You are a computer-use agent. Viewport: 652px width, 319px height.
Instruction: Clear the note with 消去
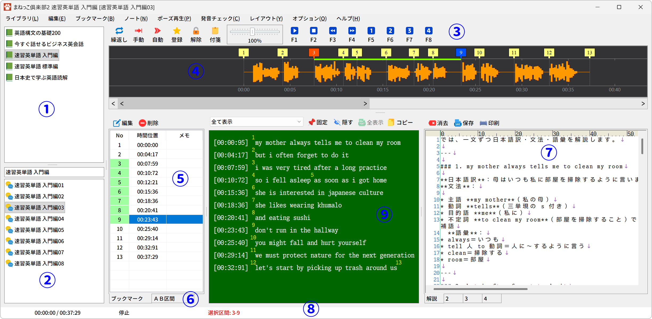point(438,123)
